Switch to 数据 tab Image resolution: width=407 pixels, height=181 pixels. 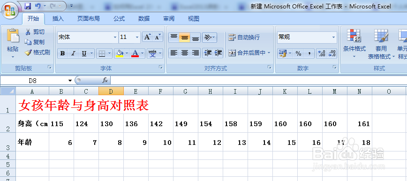click(144, 18)
